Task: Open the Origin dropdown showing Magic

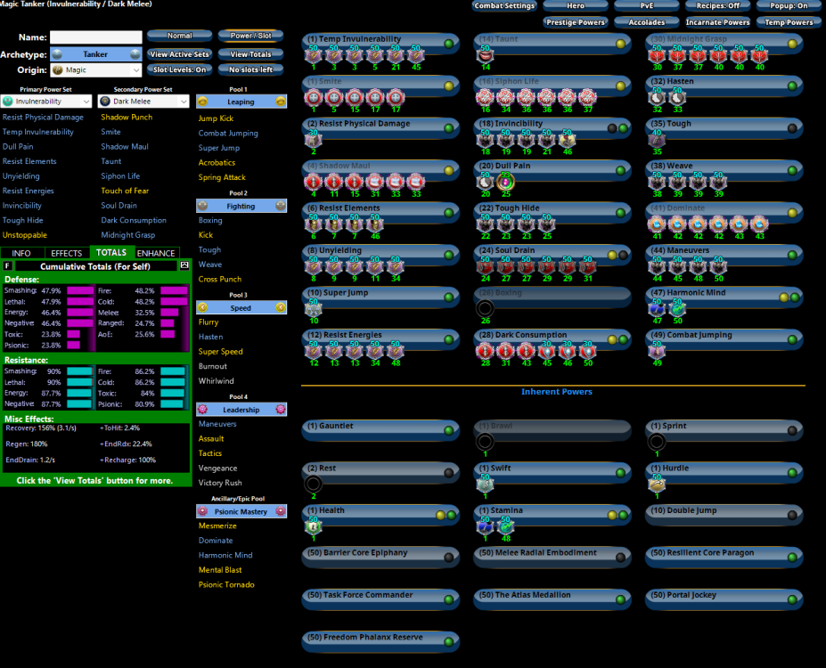Action: pos(95,69)
